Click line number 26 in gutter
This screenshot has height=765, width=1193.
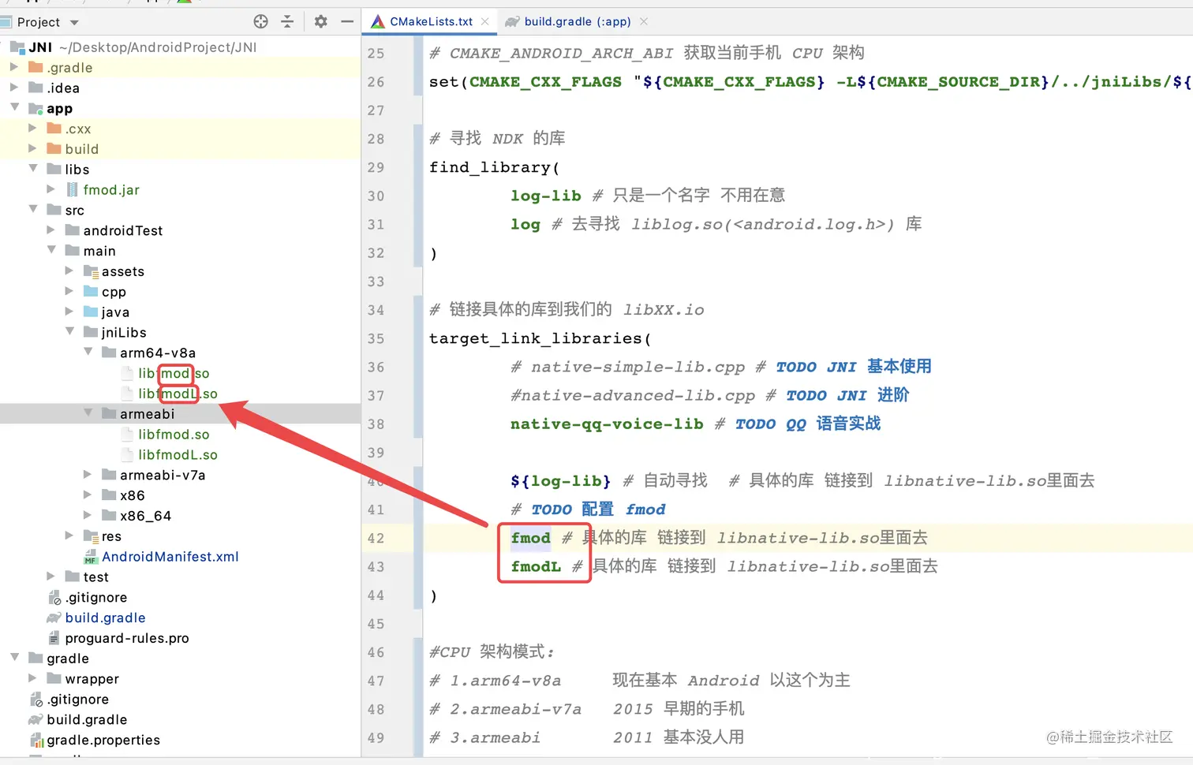point(376,82)
